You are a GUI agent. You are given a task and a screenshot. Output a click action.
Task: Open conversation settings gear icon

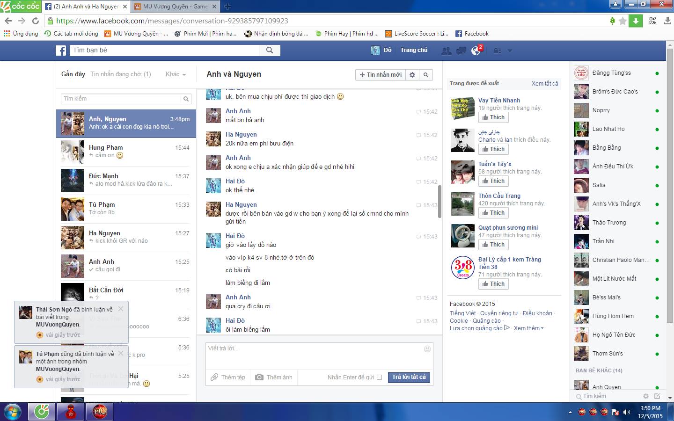[412, 75]
